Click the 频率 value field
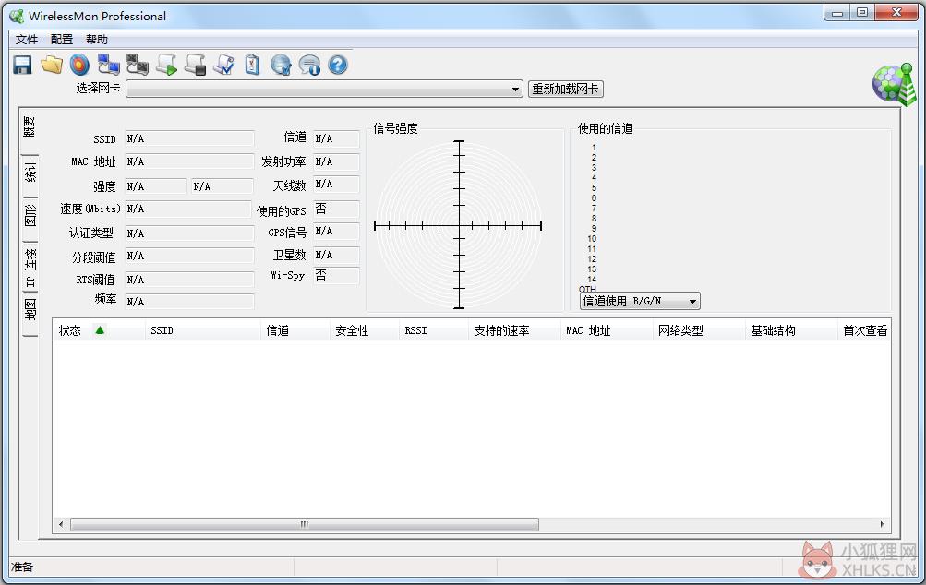This screenshot has height=585, width=926. [189, 302]
